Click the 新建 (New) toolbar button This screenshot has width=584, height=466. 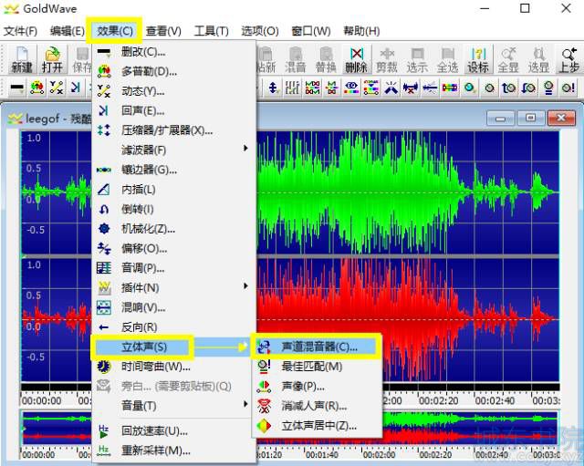[22, 59]
